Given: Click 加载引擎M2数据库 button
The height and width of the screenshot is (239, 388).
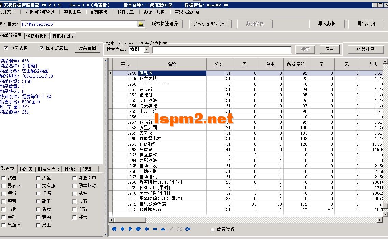Looking at the screenshot, I should coord(211,24).
